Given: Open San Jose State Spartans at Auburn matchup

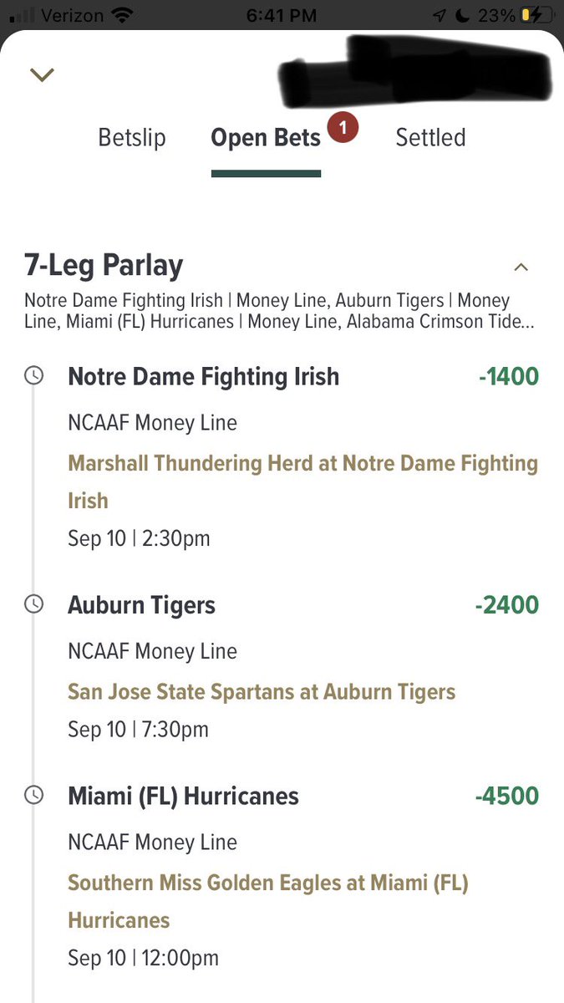Looking at the screenshot, I should tap(262, 692).
